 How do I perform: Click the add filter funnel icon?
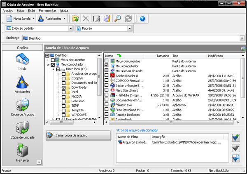pos(236,138)
